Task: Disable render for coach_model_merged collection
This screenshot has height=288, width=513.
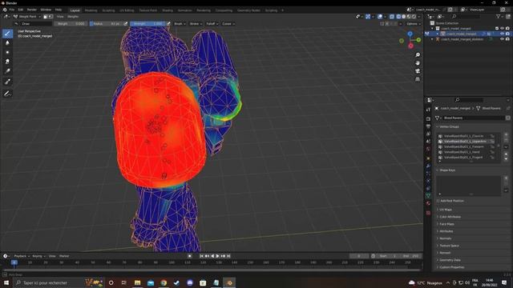Action: [507, 29]
